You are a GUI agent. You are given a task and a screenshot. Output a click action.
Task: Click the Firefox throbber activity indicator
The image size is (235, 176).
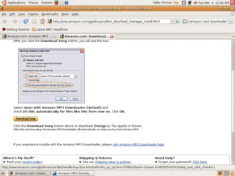(232, 14)
